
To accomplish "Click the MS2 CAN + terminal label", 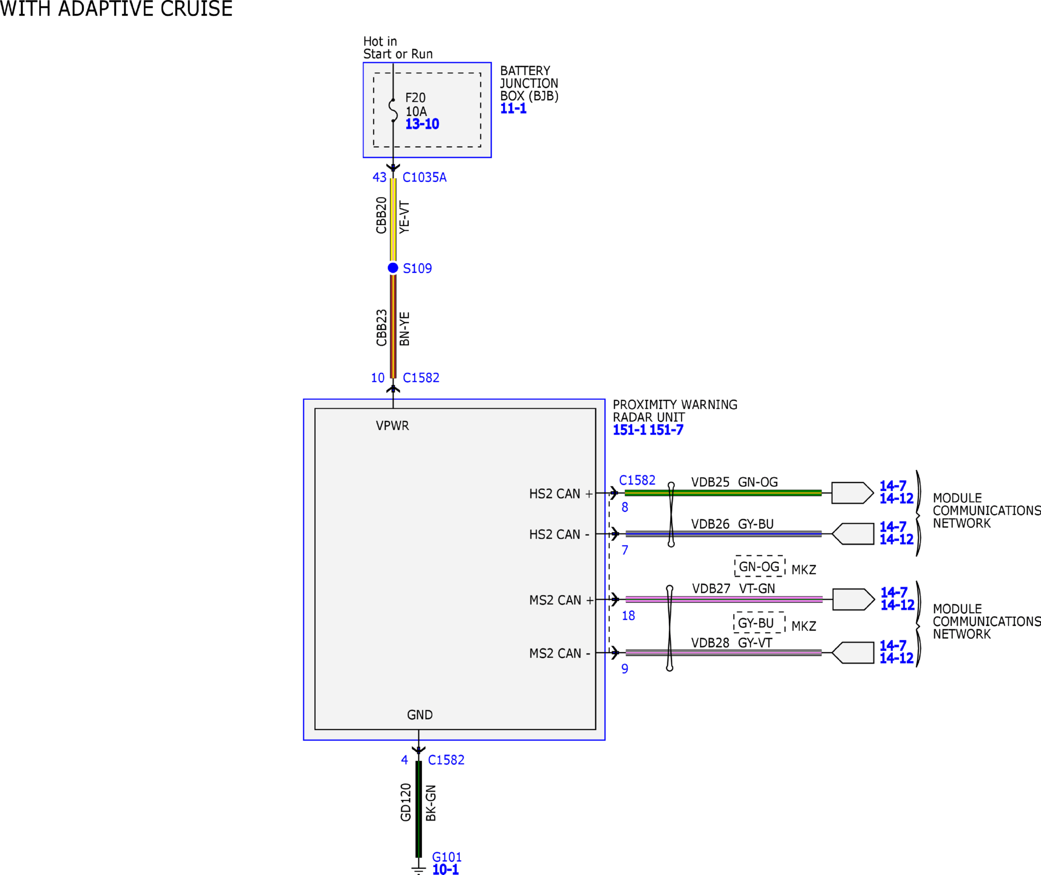I will point(562,601).
